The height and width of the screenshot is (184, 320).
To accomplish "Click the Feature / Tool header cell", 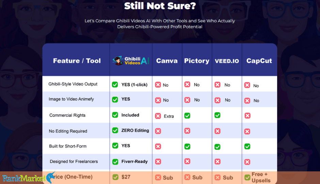I will [x=77, y=61].
